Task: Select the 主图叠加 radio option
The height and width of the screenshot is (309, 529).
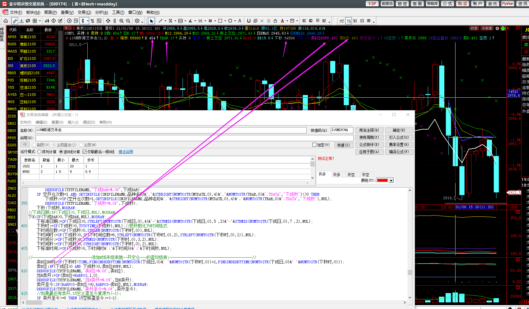Action: [x=54, y=145]
